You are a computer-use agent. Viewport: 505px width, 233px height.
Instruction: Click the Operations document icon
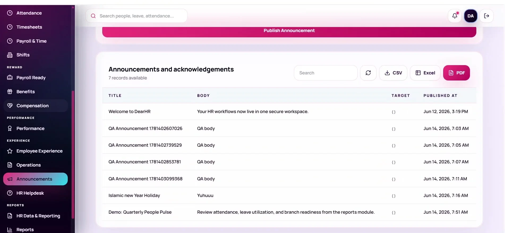pyautogui.click(x=10, y=165)
